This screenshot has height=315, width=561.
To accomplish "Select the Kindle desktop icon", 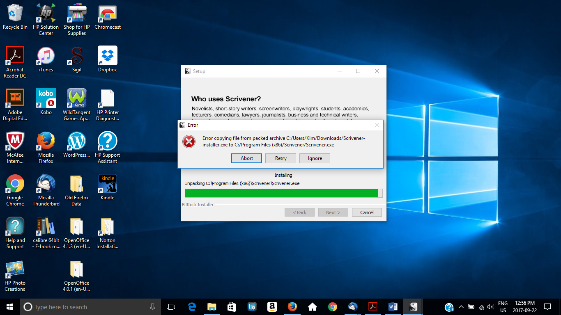I will pyautogui.click(x=108, y=187).
